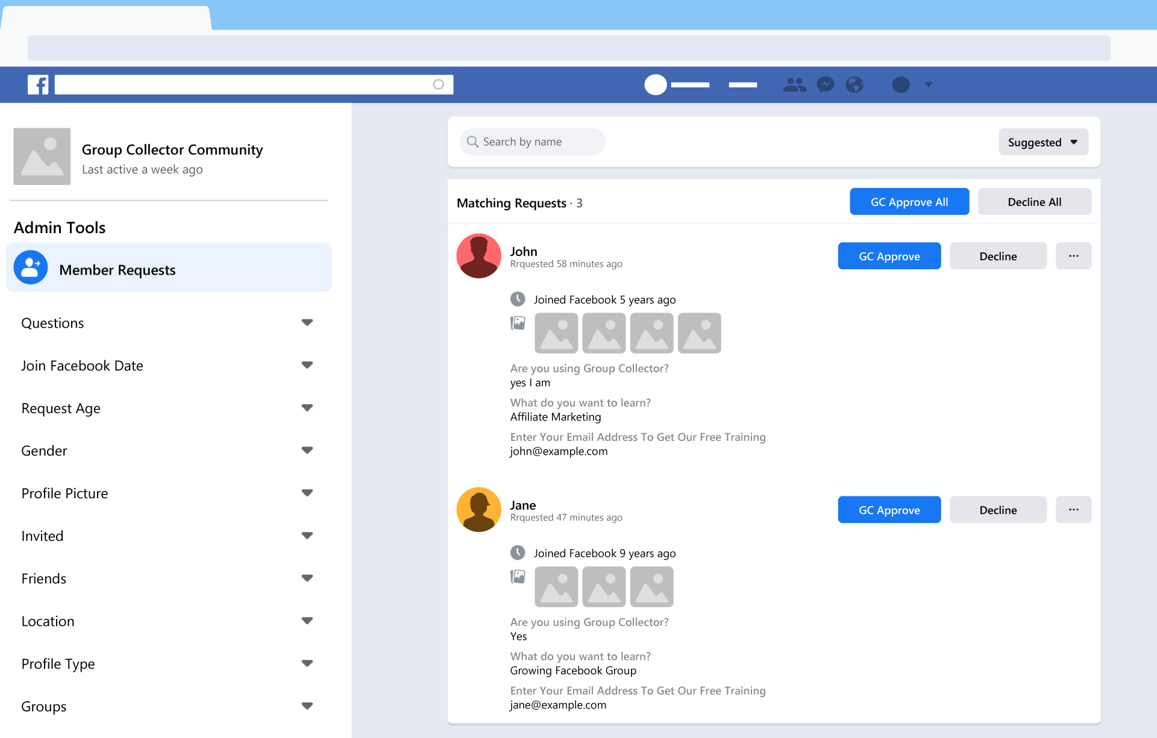Approve John's request with GC Approve
Screen dimensions: 1157x738
coord(889,256)
